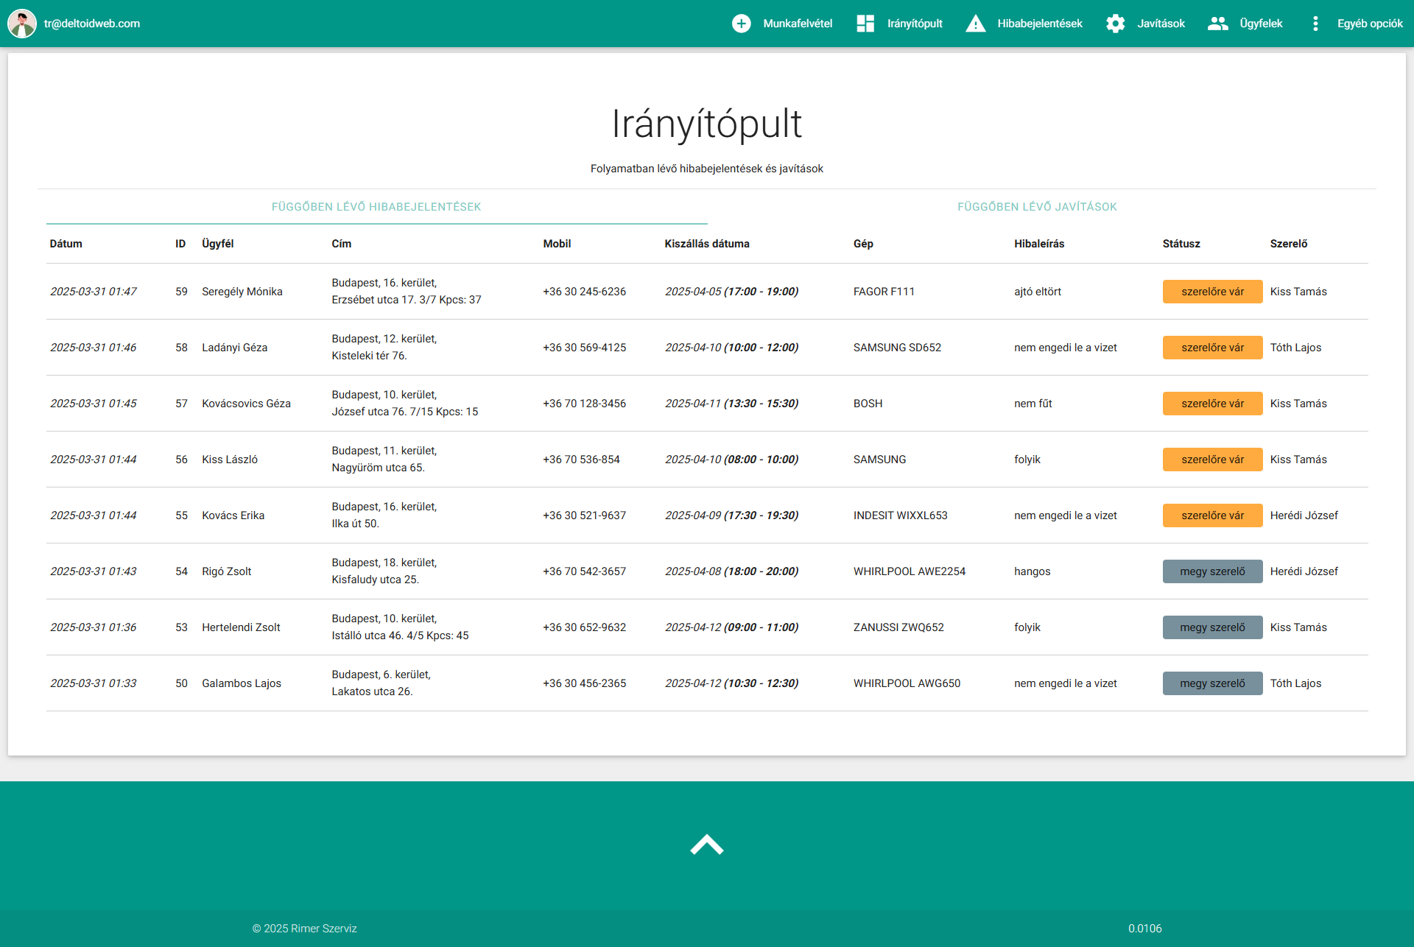The image size is (1414, 947).
Task: Click szerelőre vár button for Kovács Erika
Action: tap(1212, 515)
